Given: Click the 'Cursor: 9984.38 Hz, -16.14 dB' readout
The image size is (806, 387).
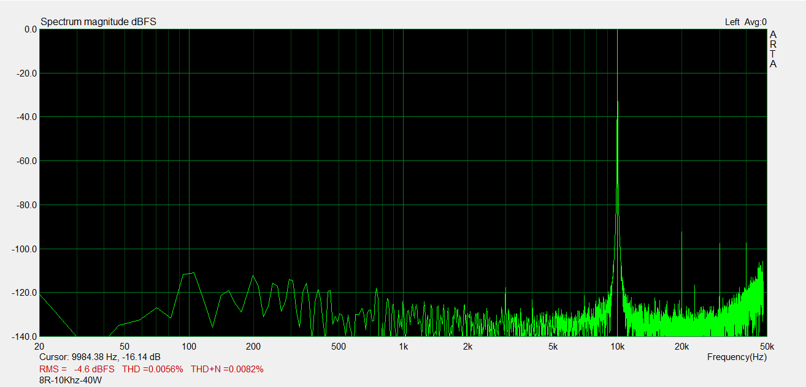Looking at the screenshot, I should coord(100,357).
